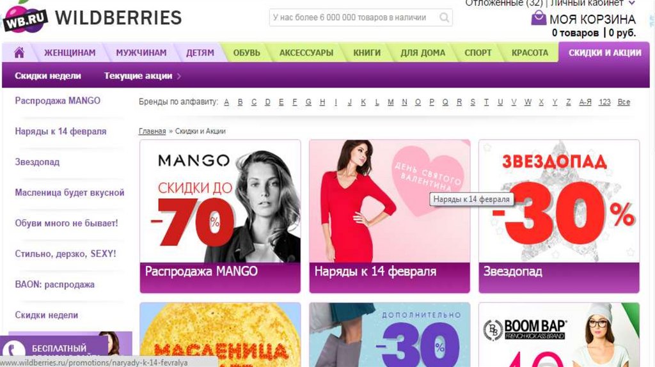Click the Главная breadcrumb link
655x367 pixels.
[152, 131]
